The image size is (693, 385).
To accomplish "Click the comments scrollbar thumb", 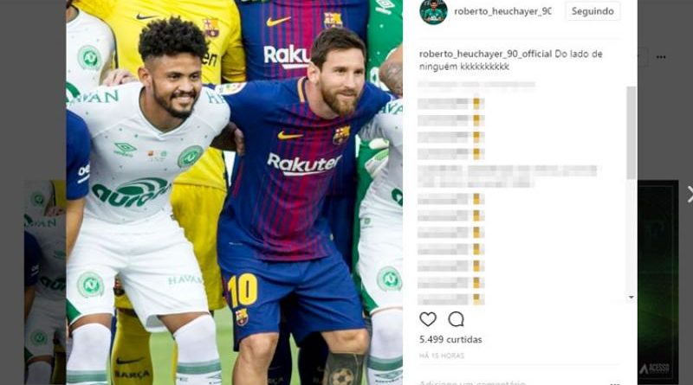I will point(631,133).
